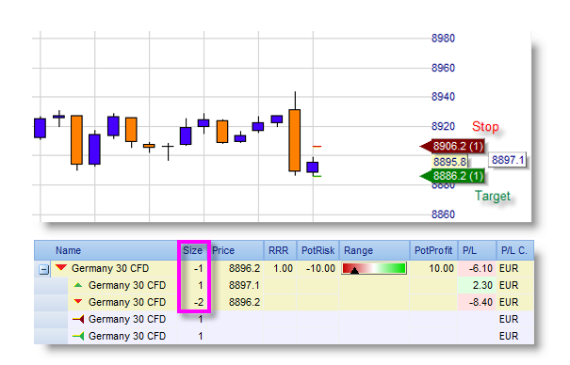Screen dimensions: 570x365
Task: Select the parent Germany 30 CFD row name
Action: 110,268
